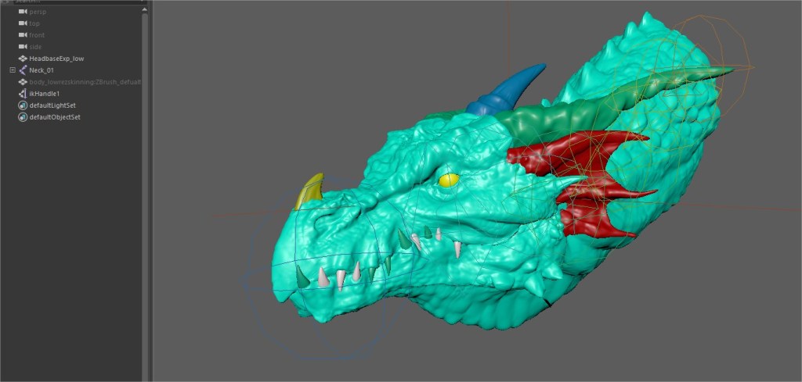
Task: Click the IK handle icon beside ikHandle1
Action: [x=23, y=94]
